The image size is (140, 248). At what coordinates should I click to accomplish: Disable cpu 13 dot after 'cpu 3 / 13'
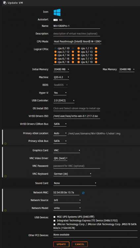pos(96,52)
